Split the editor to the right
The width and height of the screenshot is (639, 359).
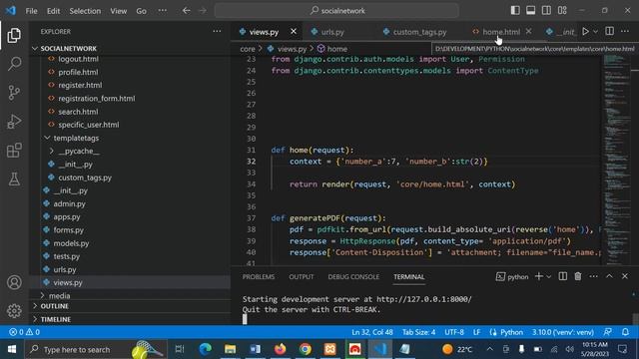click(609, 31)
